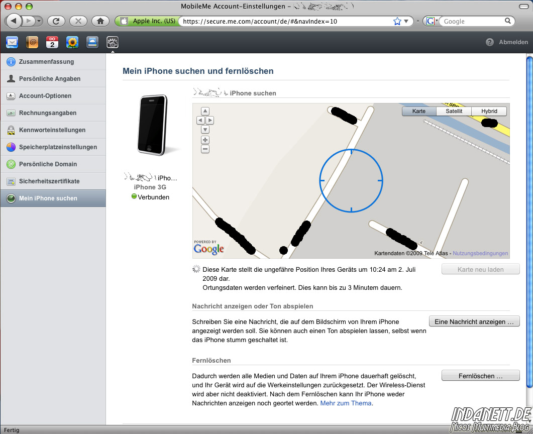Switch map to Karte view
This screenshot has height=434, width=533.
(419, 111)
